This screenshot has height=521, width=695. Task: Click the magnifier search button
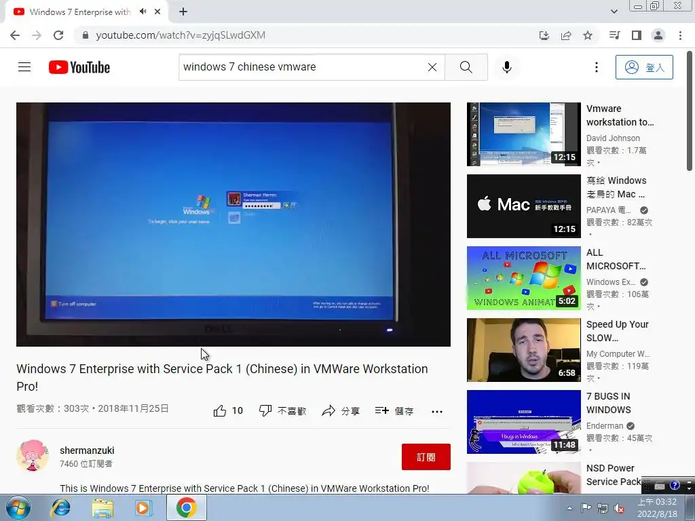click(466, 67)
